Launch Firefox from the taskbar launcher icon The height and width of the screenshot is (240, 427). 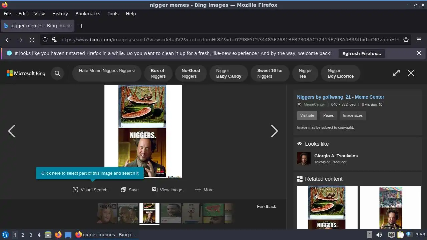click(58, 235)
